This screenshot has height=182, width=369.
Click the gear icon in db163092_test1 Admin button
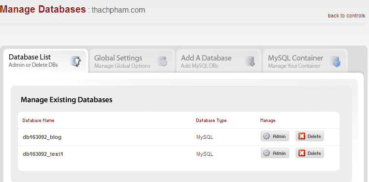point(266,153)
